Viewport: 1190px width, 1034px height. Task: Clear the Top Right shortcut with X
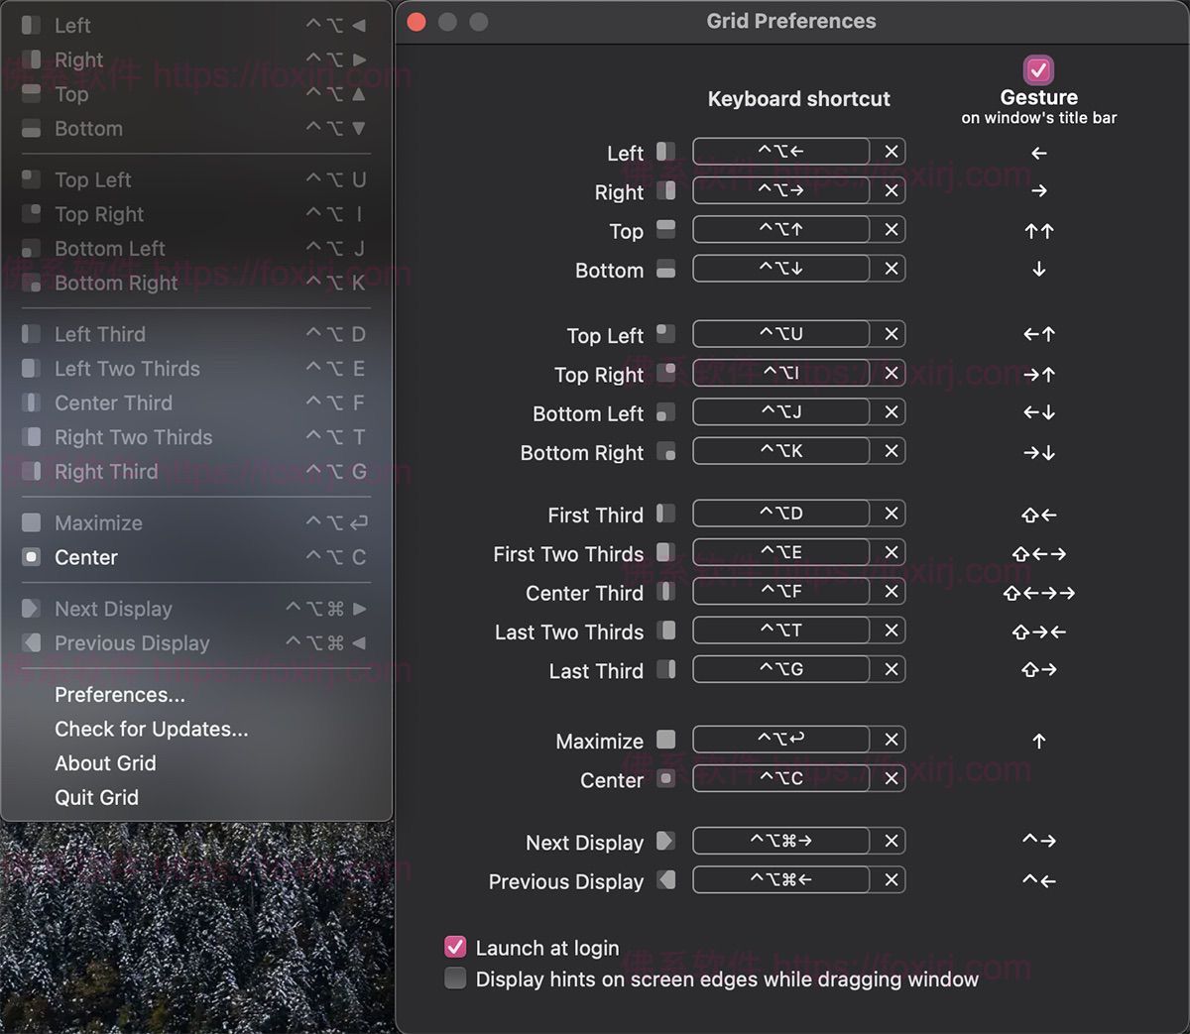891,373
